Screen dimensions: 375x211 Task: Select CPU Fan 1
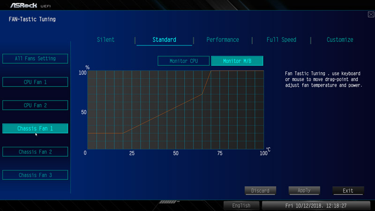coord(35,82)
